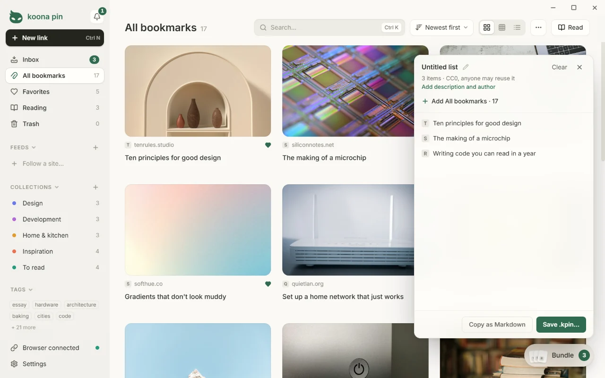Collapse the Collections section
Viewport: 605px width, 378px height.
35,187
